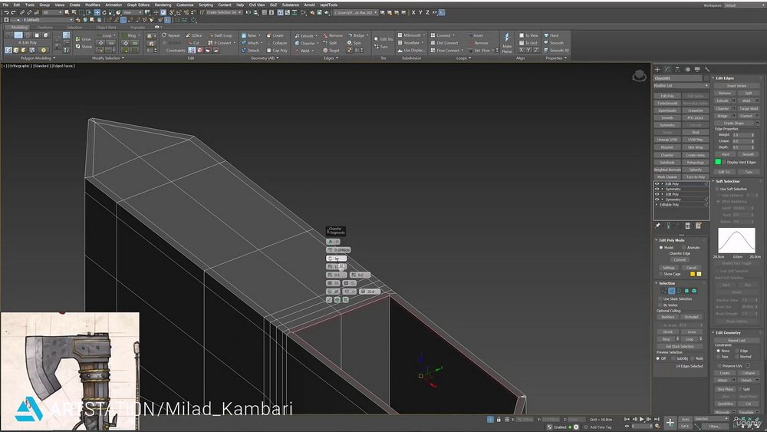
Task: Click the Cut tool in ribbon
Action: (x=193, y=42)
